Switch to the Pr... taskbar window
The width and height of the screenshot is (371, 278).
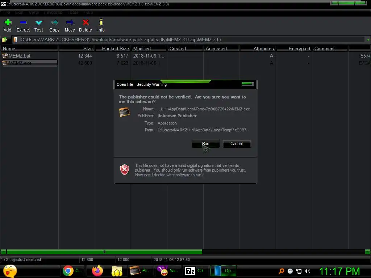pos(141,271)
